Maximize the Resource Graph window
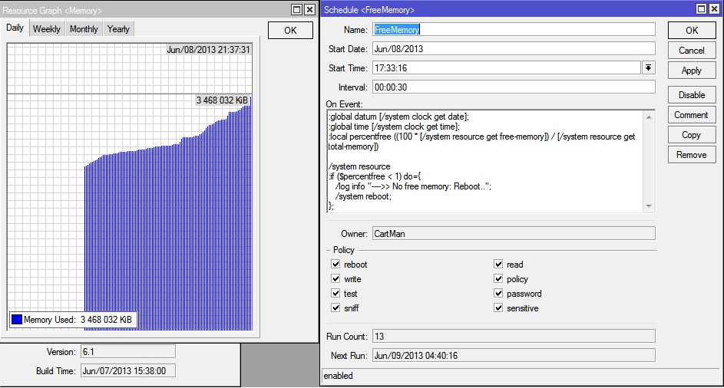Screen dimensions: 724x388 (297, 9)
